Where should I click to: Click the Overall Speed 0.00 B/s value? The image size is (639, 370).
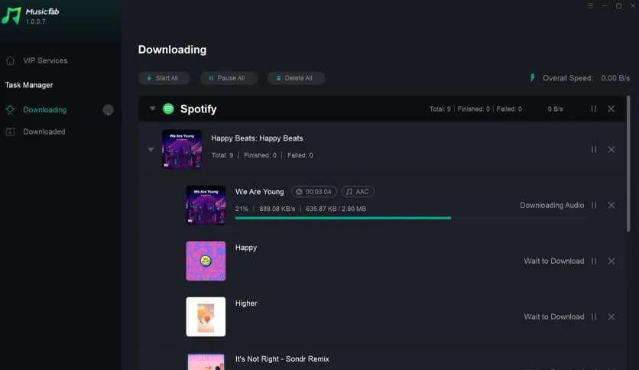click(x=615, y=78)
